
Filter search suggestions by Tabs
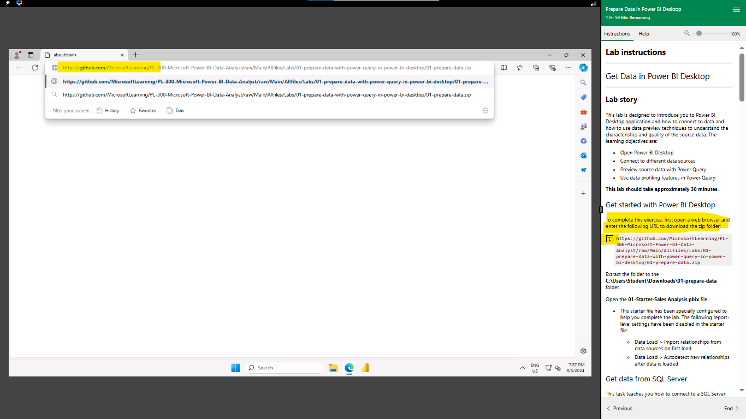click(x=175, y=110)
